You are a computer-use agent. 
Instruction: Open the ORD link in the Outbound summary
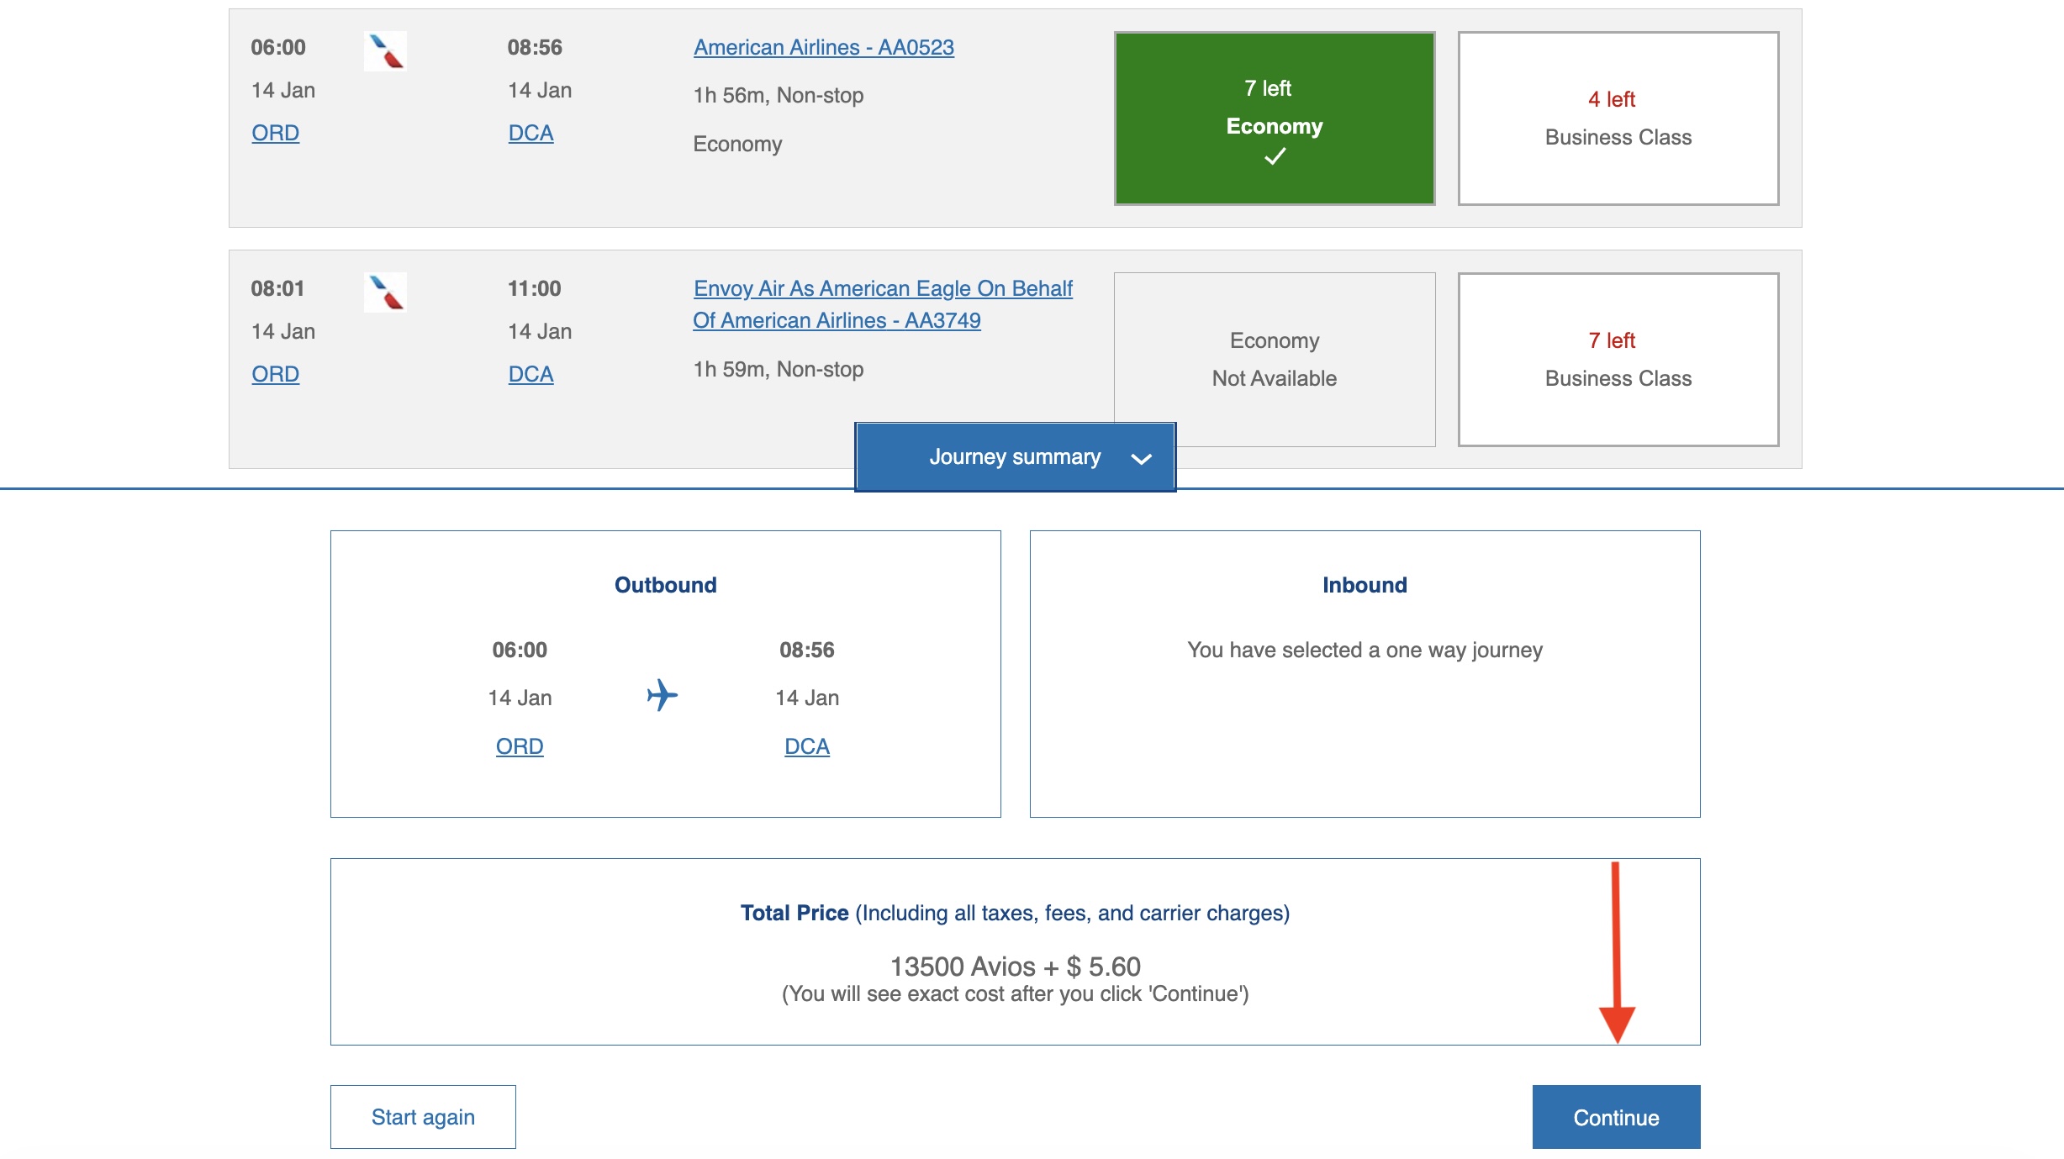click(520, 746)
